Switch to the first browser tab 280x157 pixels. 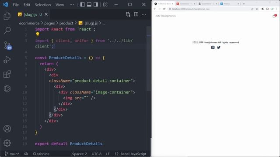(x=163, y=4)
